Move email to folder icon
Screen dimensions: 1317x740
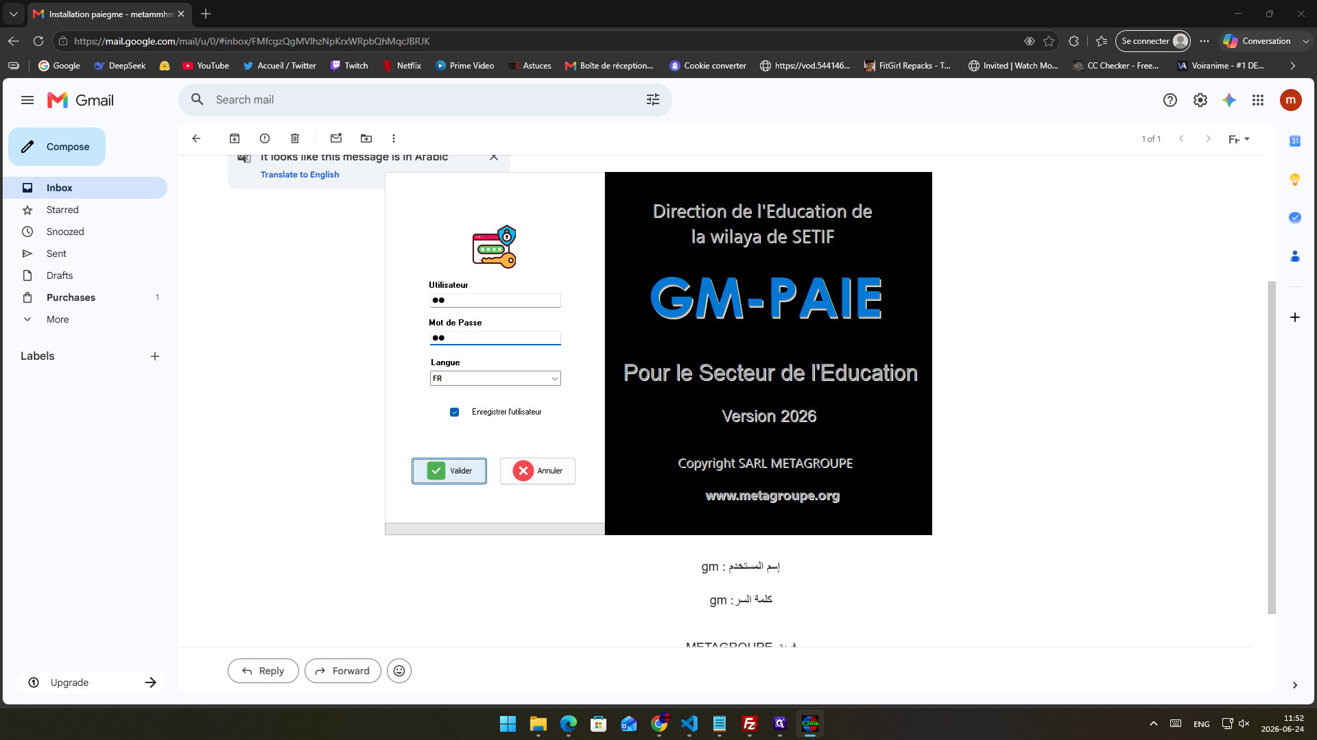pos(366,138)
